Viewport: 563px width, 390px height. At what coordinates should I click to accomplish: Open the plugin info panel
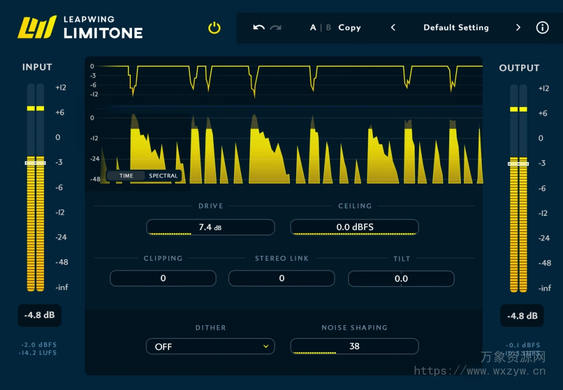tap(542, 27)
